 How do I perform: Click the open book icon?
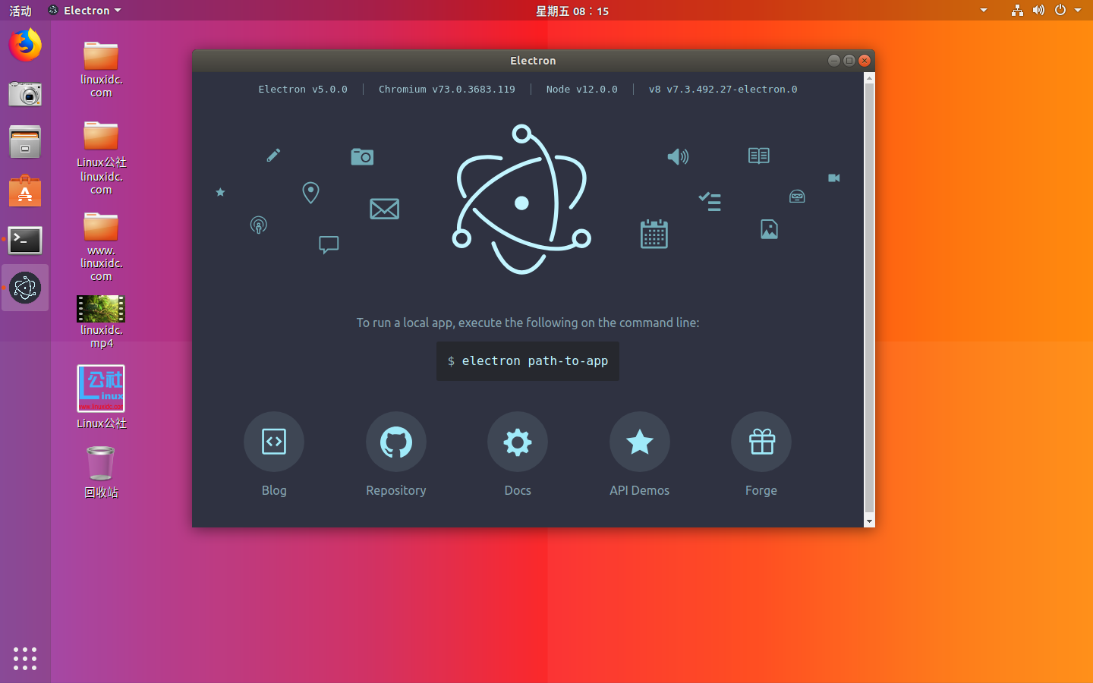[x=759, y=156]
